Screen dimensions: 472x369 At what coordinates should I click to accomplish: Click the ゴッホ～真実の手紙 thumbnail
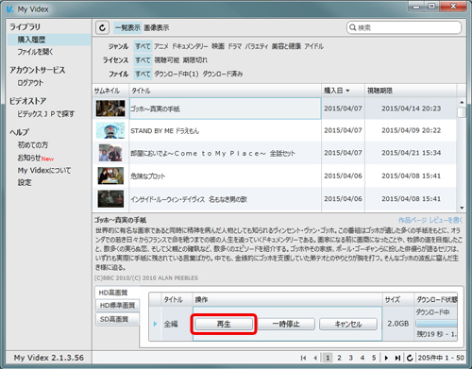point(110,109)
